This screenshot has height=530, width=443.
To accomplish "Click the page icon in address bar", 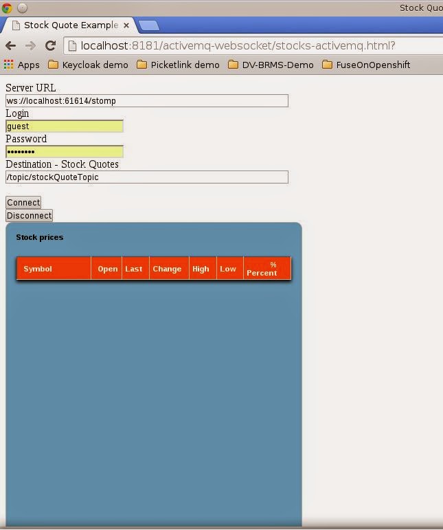I will click(72, 45).
